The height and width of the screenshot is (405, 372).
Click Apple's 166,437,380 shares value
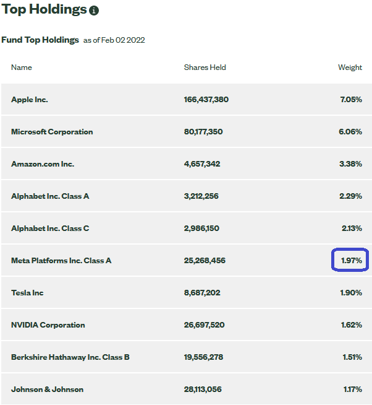click(x=206, y=100)
